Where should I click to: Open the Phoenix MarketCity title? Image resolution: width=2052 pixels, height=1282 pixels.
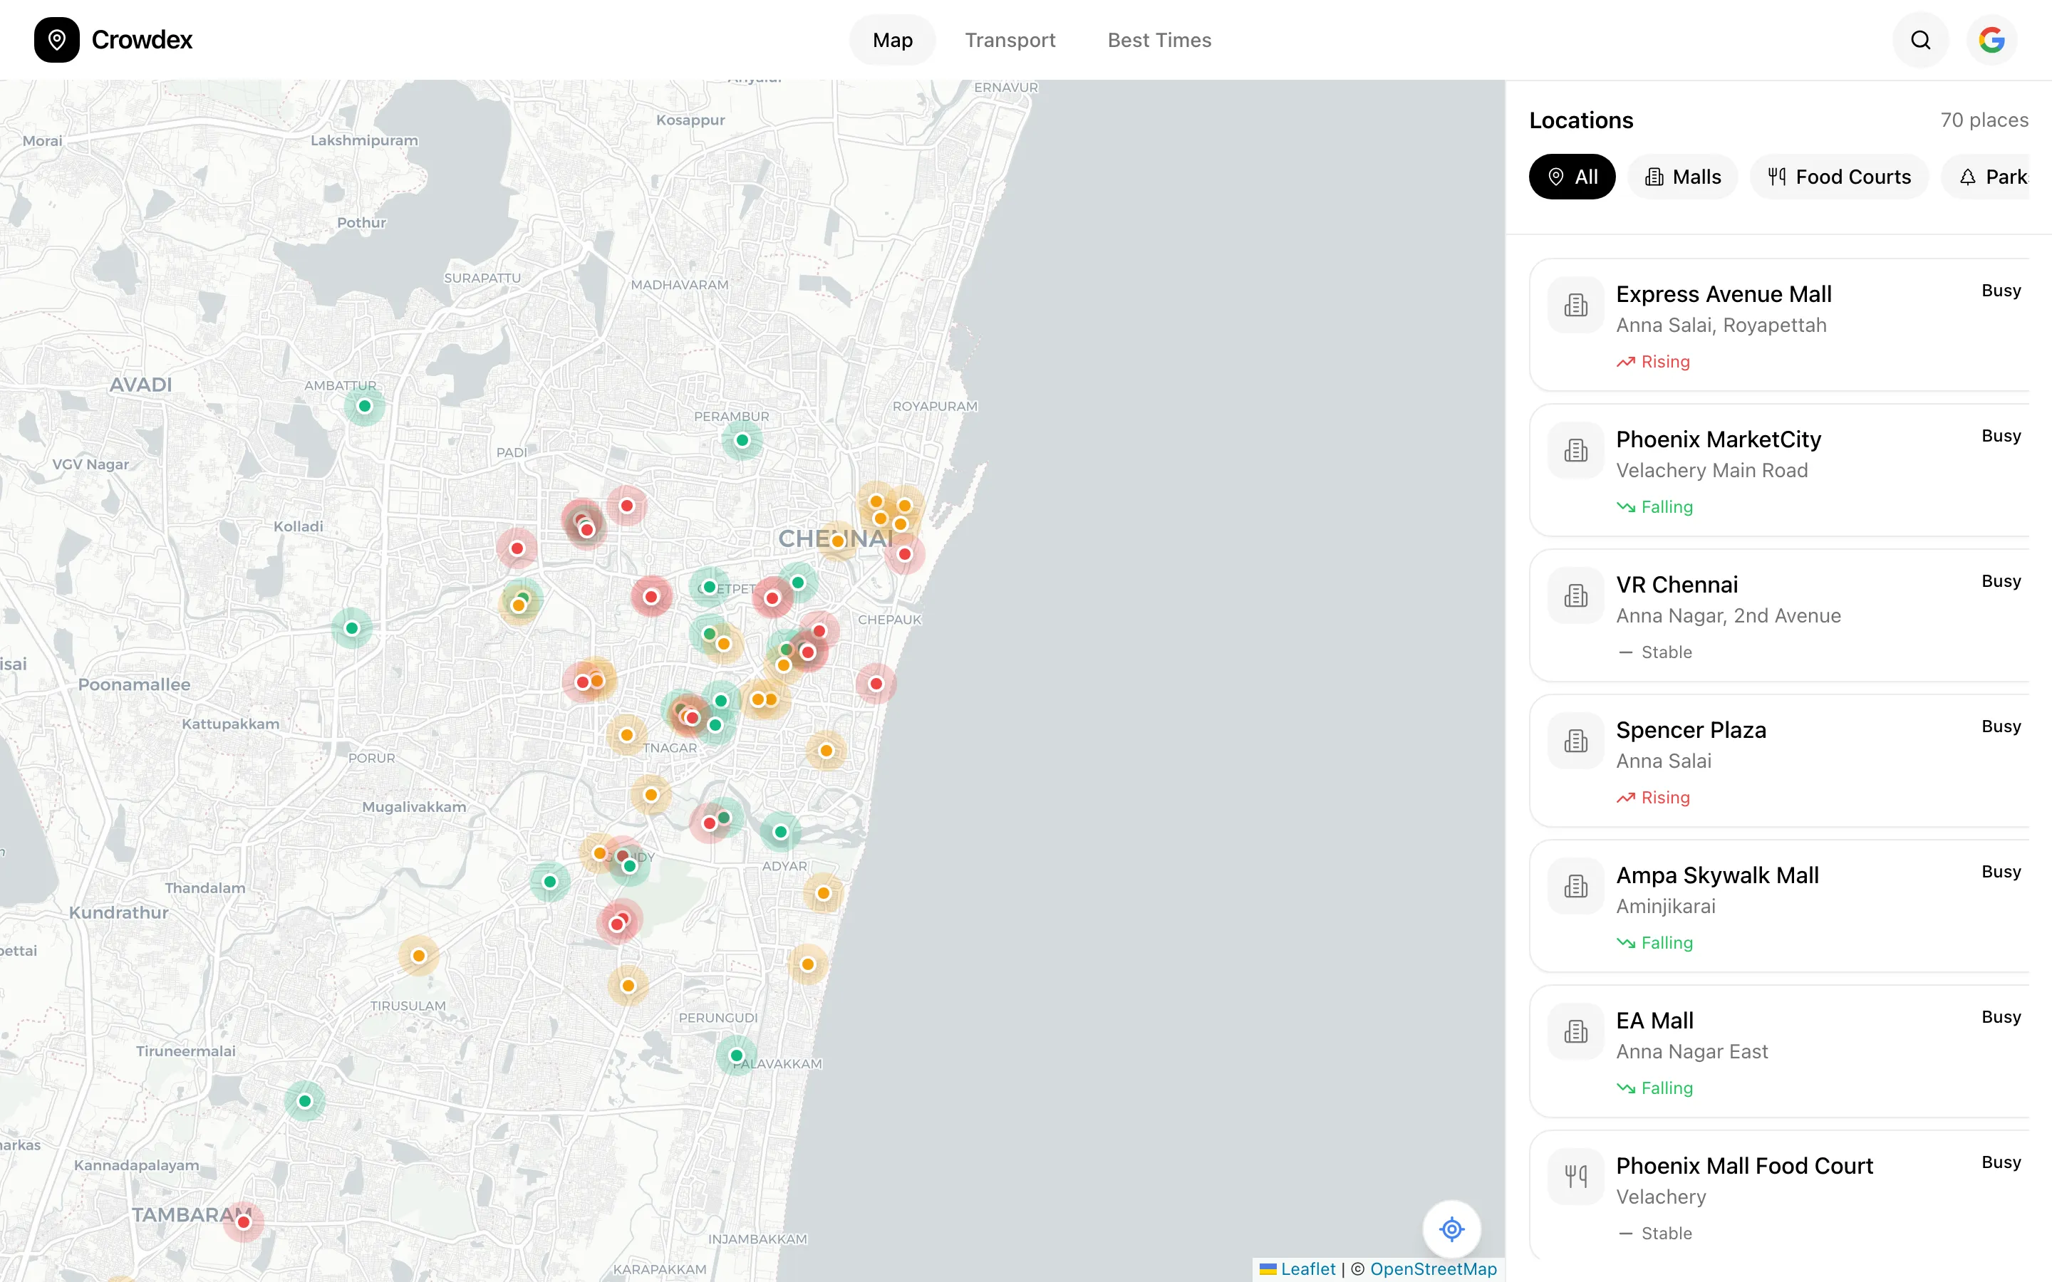(1719, 439)
